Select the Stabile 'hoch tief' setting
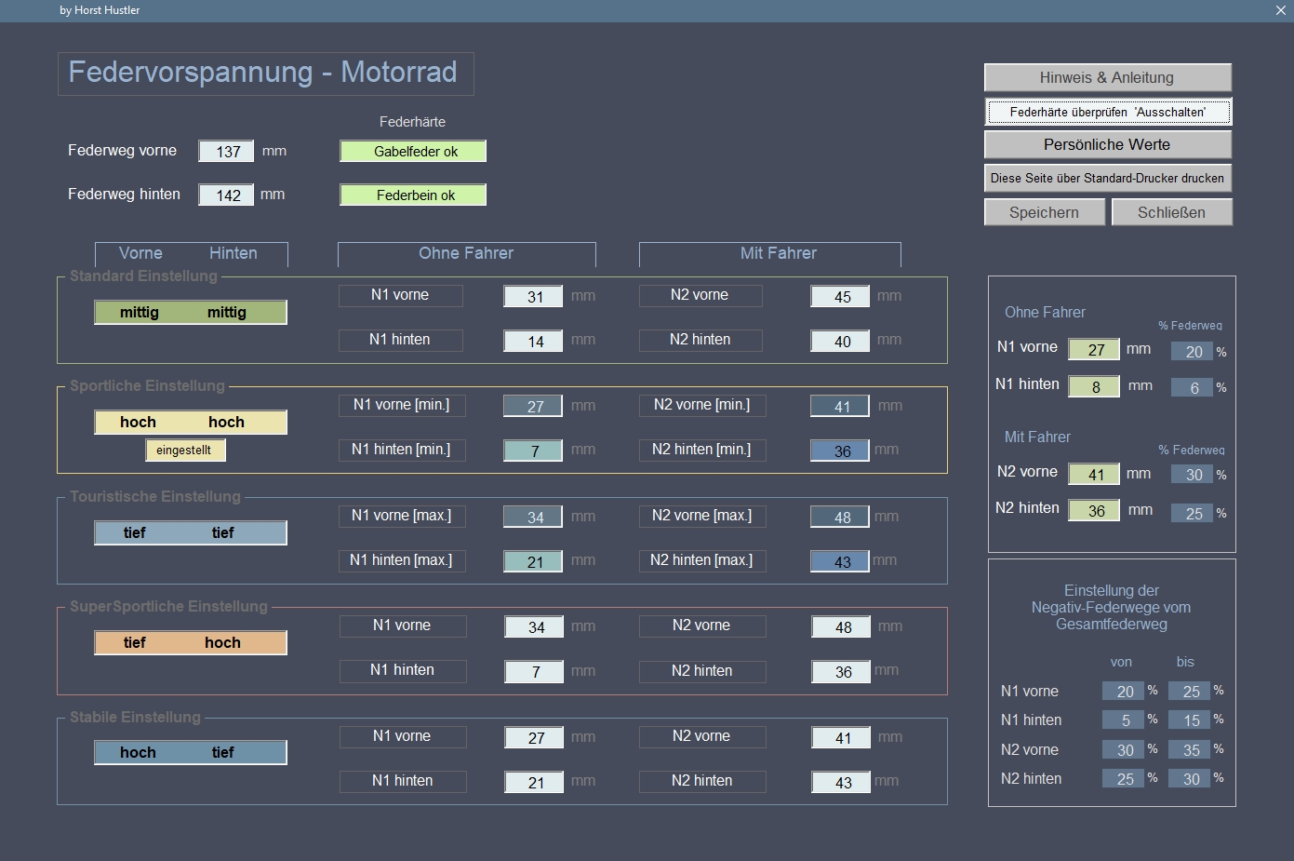1294x861 pixels. (x=191, y=752)
